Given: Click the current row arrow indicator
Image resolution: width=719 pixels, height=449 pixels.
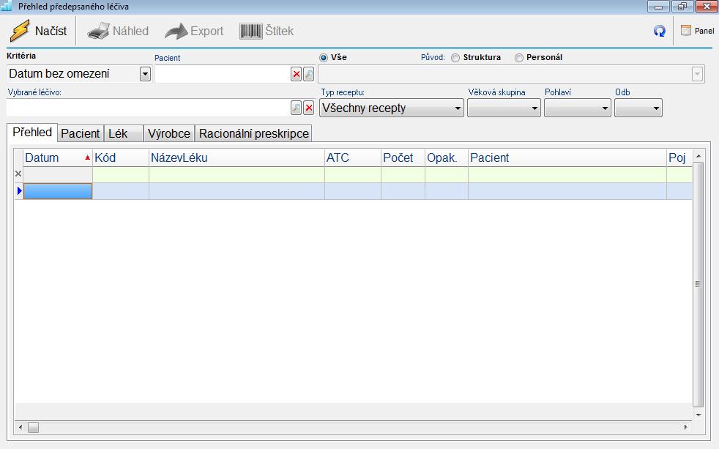Looking at the screenshot, I should 19,190.
